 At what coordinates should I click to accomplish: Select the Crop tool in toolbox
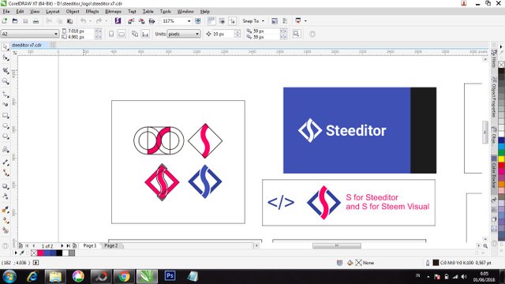[x=6, y=70]
